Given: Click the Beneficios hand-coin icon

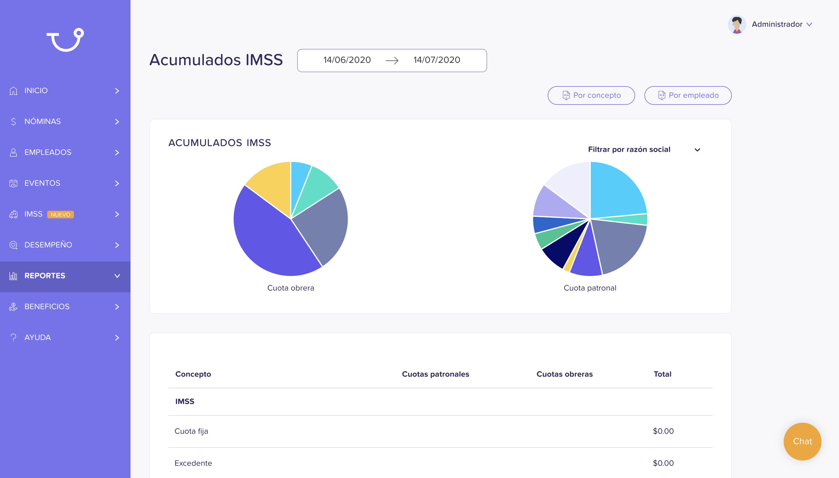Looking at the screenshot, I should tap(13, 307).
